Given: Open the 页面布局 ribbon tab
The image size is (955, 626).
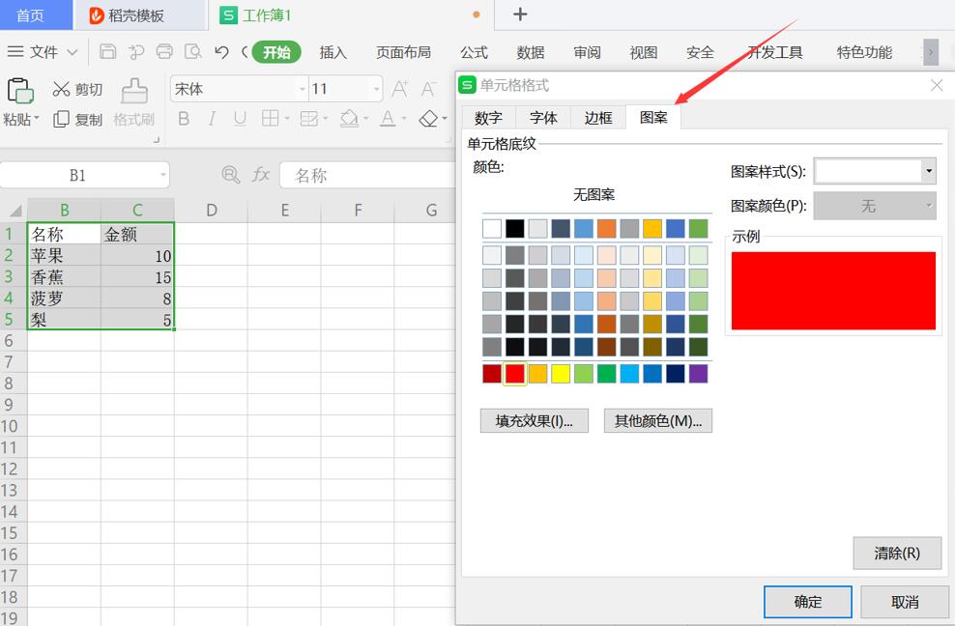Looking at the screenshot, I should pyautogui.click(x=403, y=52).
